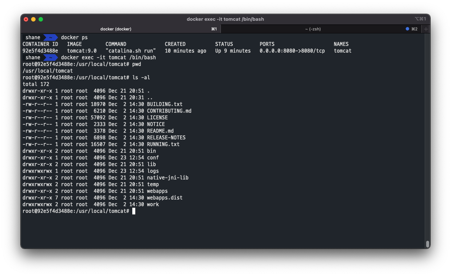Click the 'temp' directory name

coord(153,184)
